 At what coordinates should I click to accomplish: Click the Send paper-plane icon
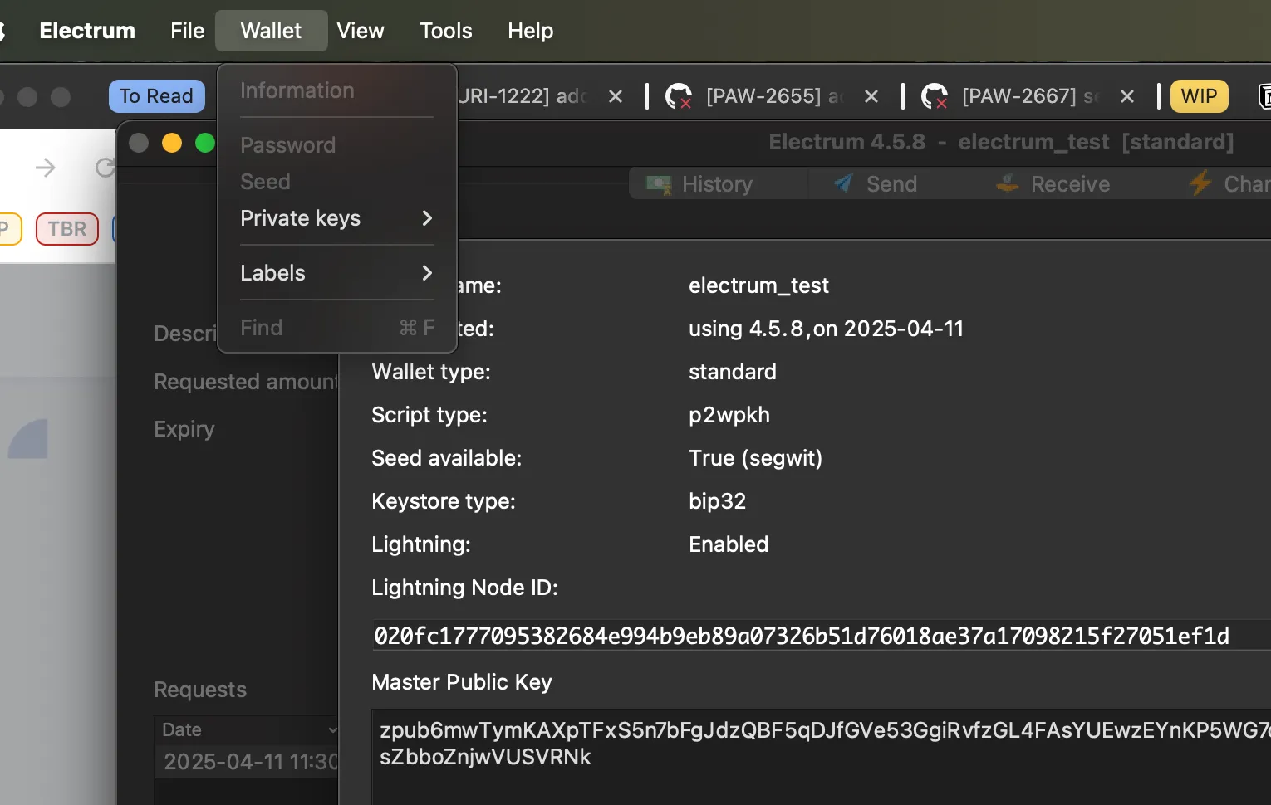pyautogui.click(x=843, y=183)
